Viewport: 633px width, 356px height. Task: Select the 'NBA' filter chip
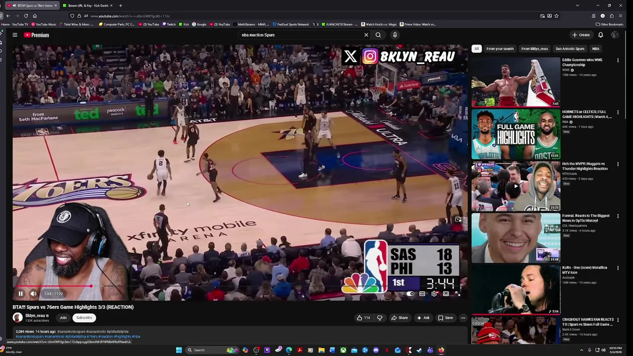point(595,49)
